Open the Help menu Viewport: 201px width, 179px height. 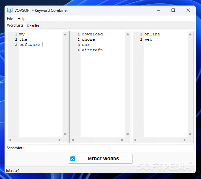tap(21, 19)
